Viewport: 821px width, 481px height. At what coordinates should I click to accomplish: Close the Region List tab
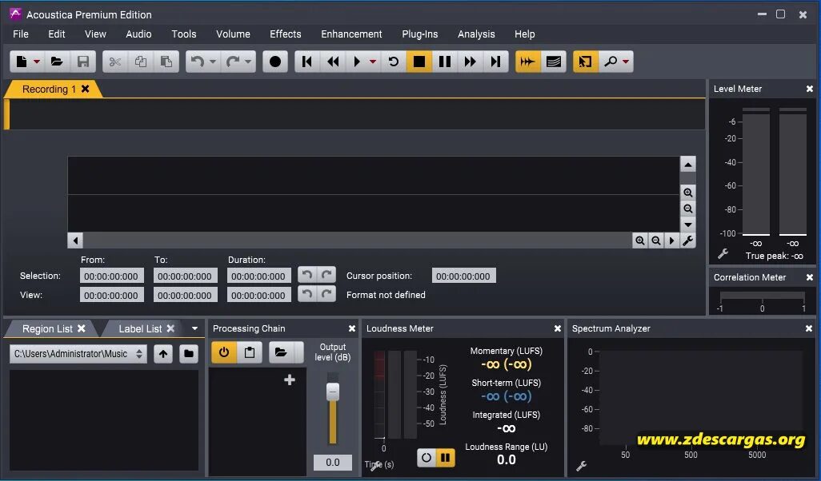pos(81,328)
